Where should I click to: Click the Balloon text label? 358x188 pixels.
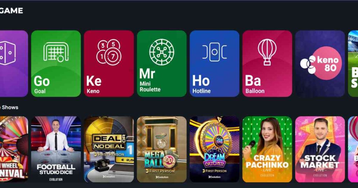point(255,91)
